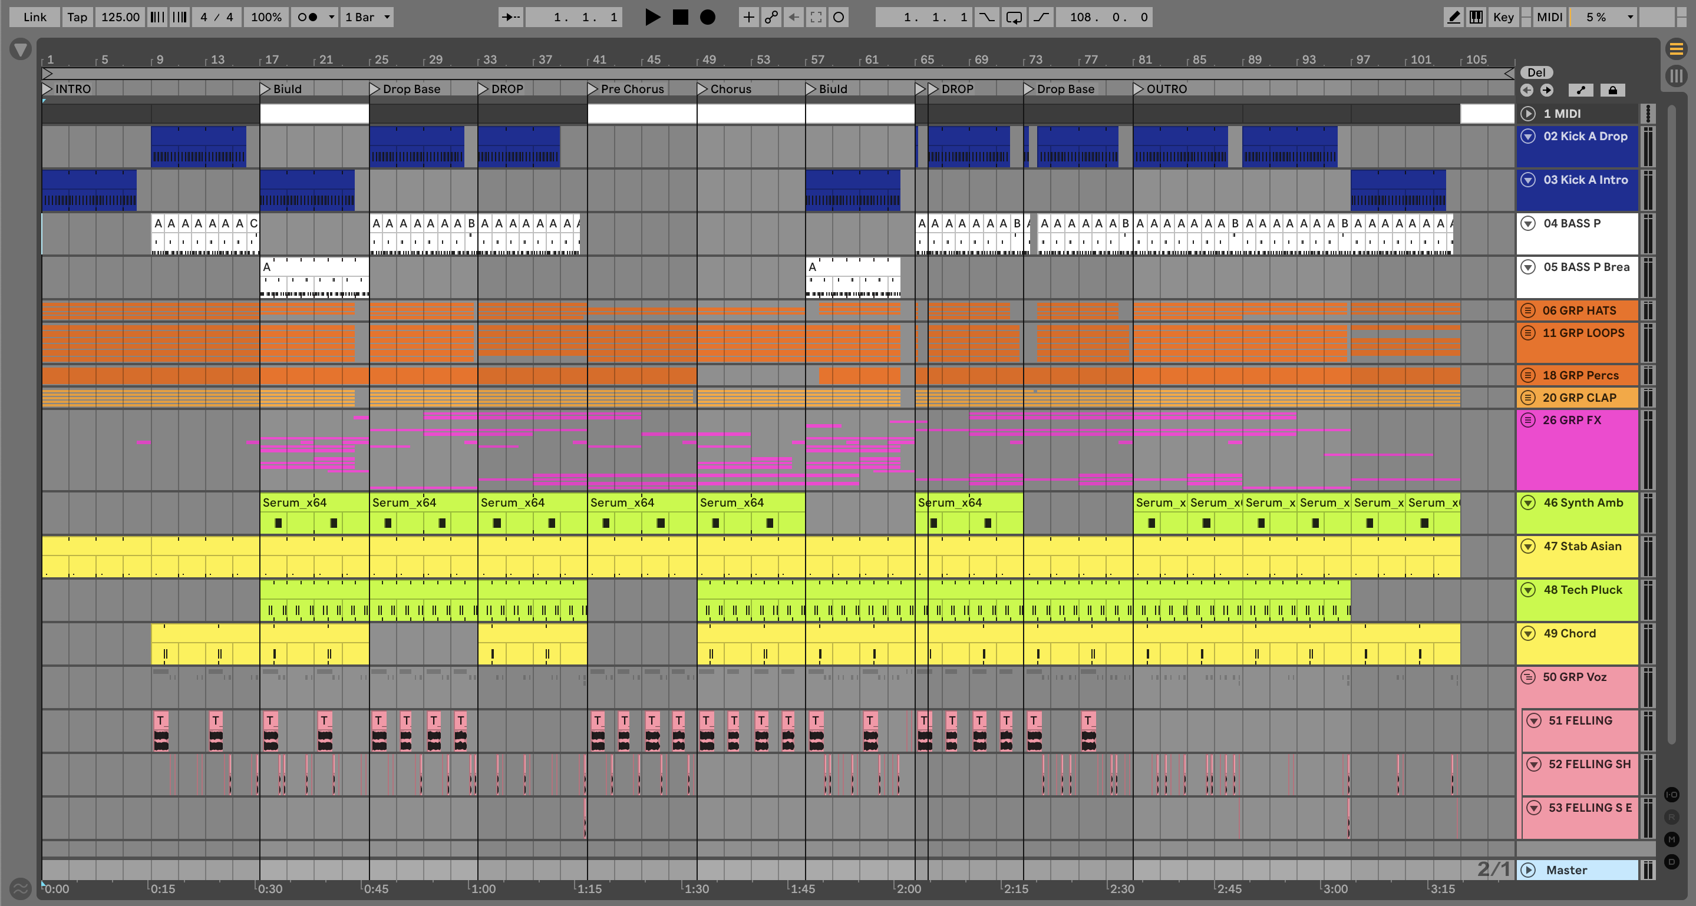Click the Automation Arm link icon
Image resolution: width=1696 pixels, height=906 pixels.
coord(771,17)
